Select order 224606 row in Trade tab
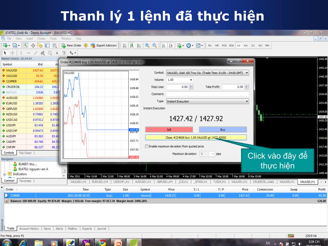The width and height of the screenshot is (328, 246). point(166,195)
